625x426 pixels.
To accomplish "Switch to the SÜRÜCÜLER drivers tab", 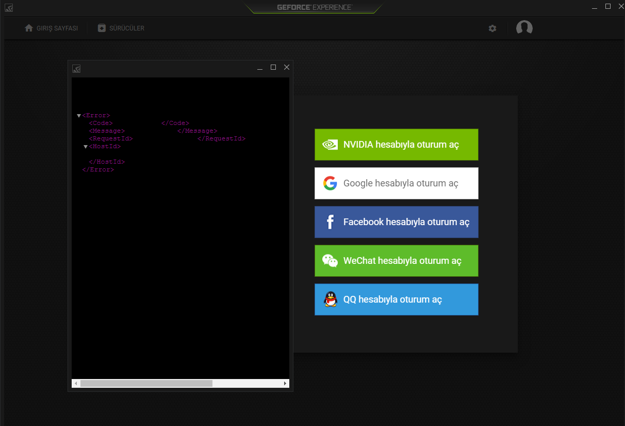I will [121, 28].
